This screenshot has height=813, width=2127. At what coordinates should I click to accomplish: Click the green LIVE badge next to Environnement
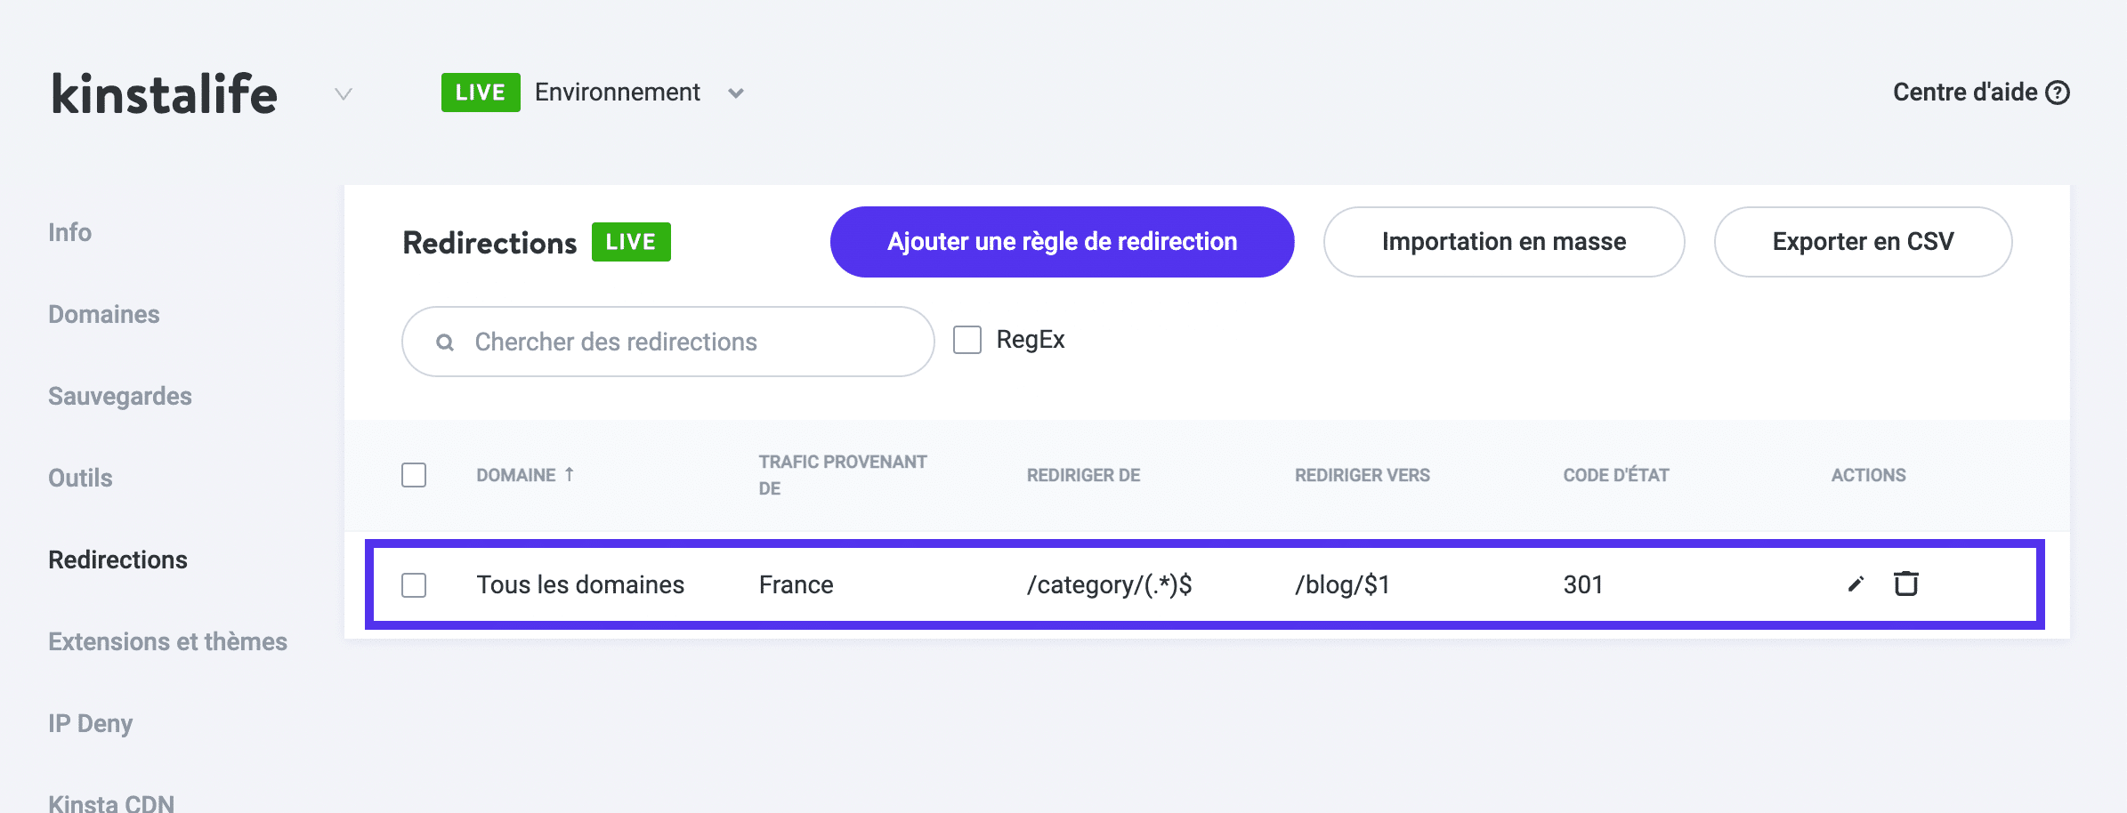point(481,92)
